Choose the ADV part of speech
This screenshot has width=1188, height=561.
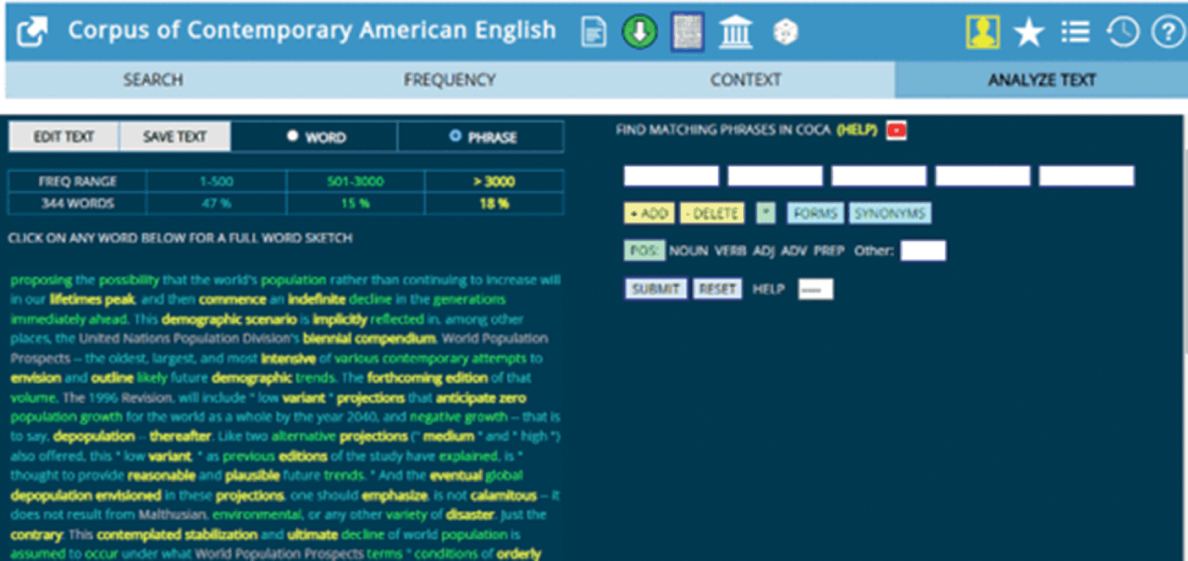[x=793, y=251]
